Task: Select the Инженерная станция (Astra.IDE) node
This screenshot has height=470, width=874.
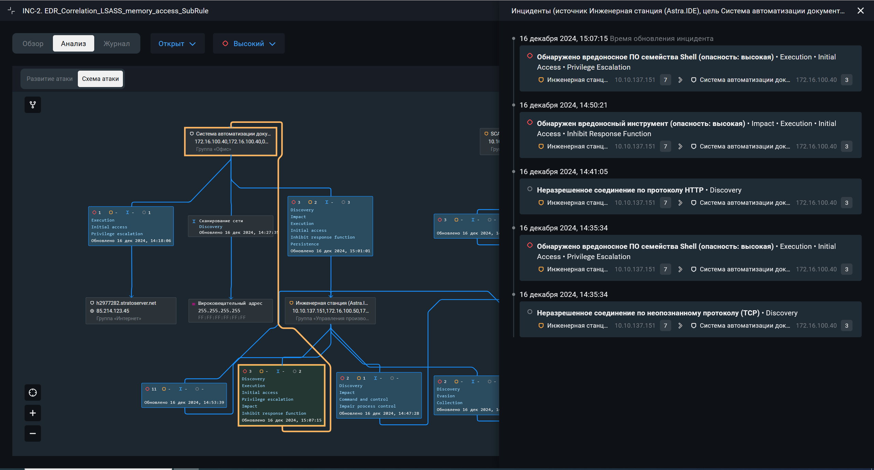Action: [330, 310]
